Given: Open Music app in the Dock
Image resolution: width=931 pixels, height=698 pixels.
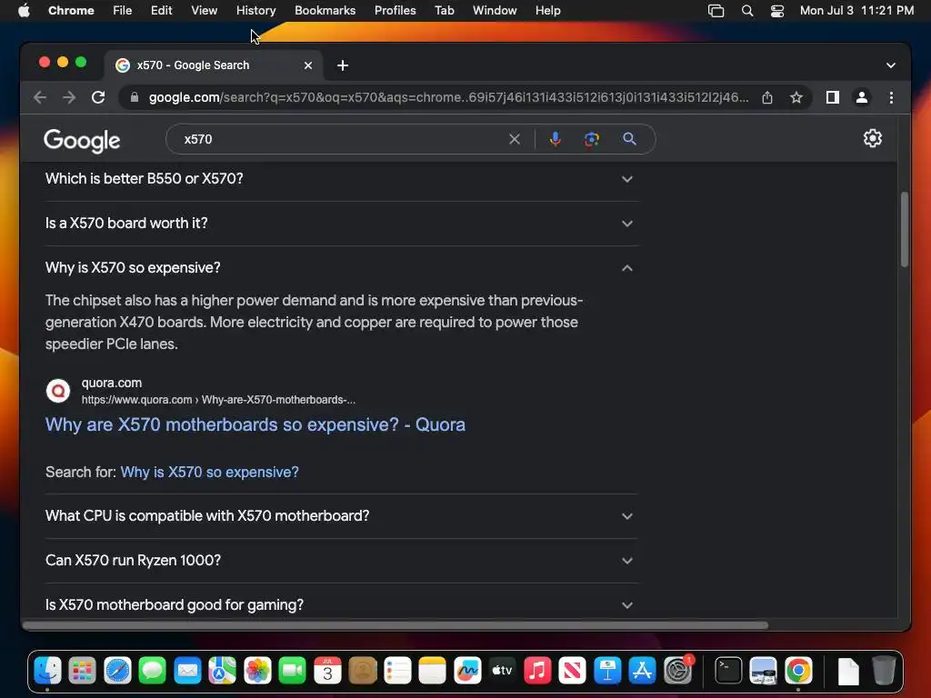Looking at the screenshot, I should 537,671.
